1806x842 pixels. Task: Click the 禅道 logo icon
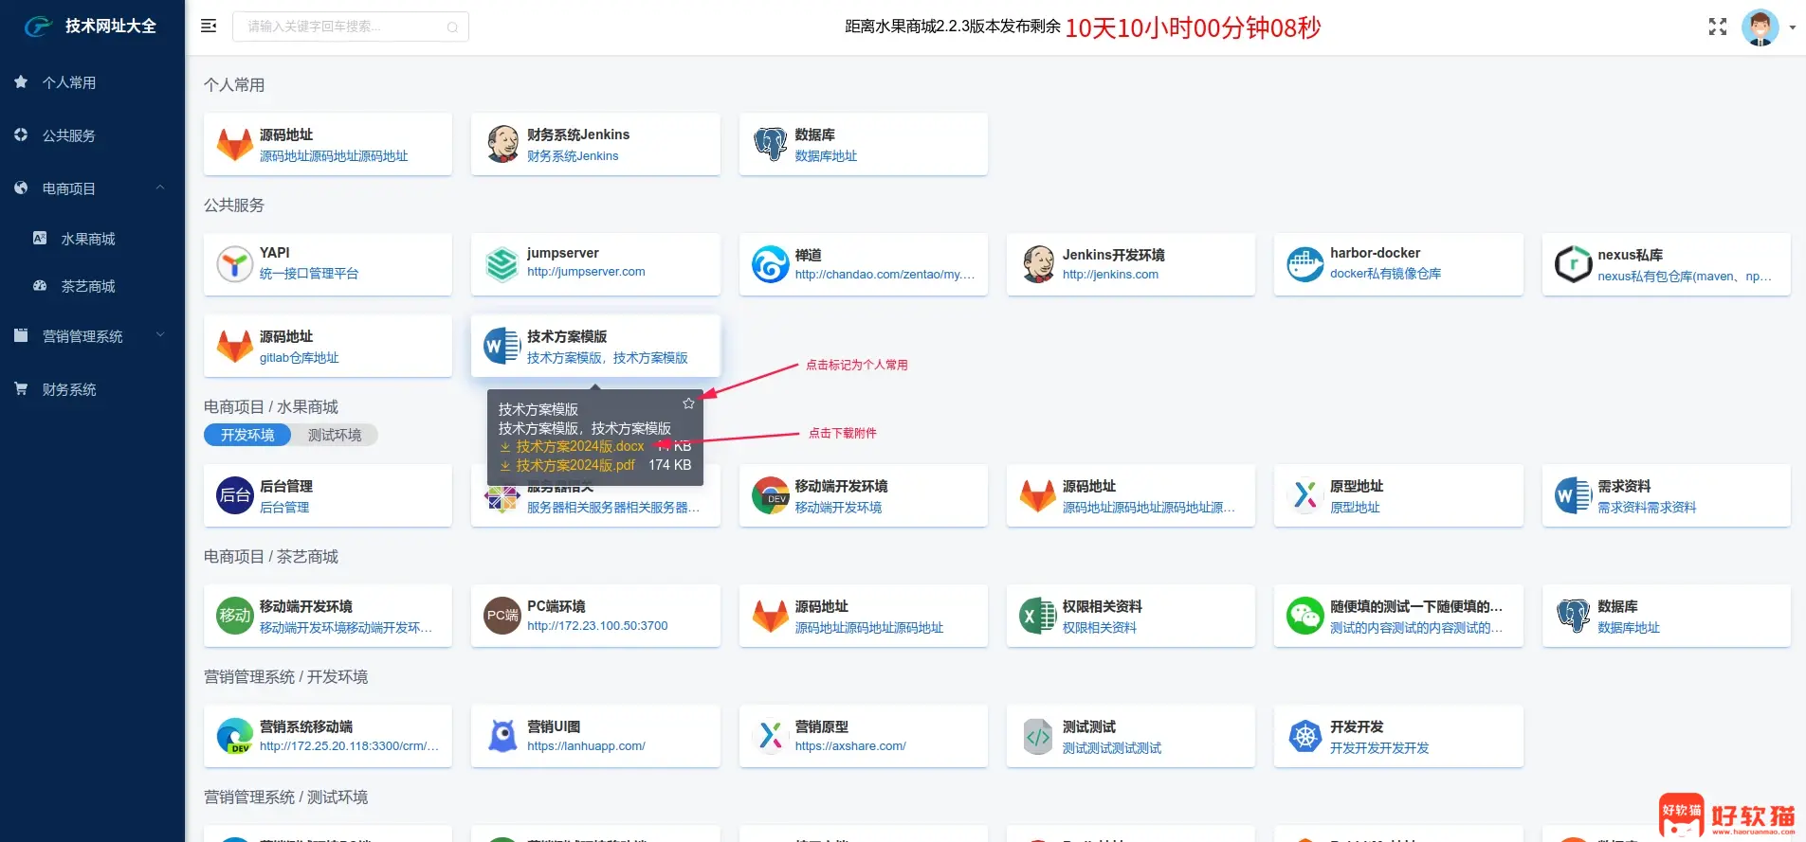[770, 264]
